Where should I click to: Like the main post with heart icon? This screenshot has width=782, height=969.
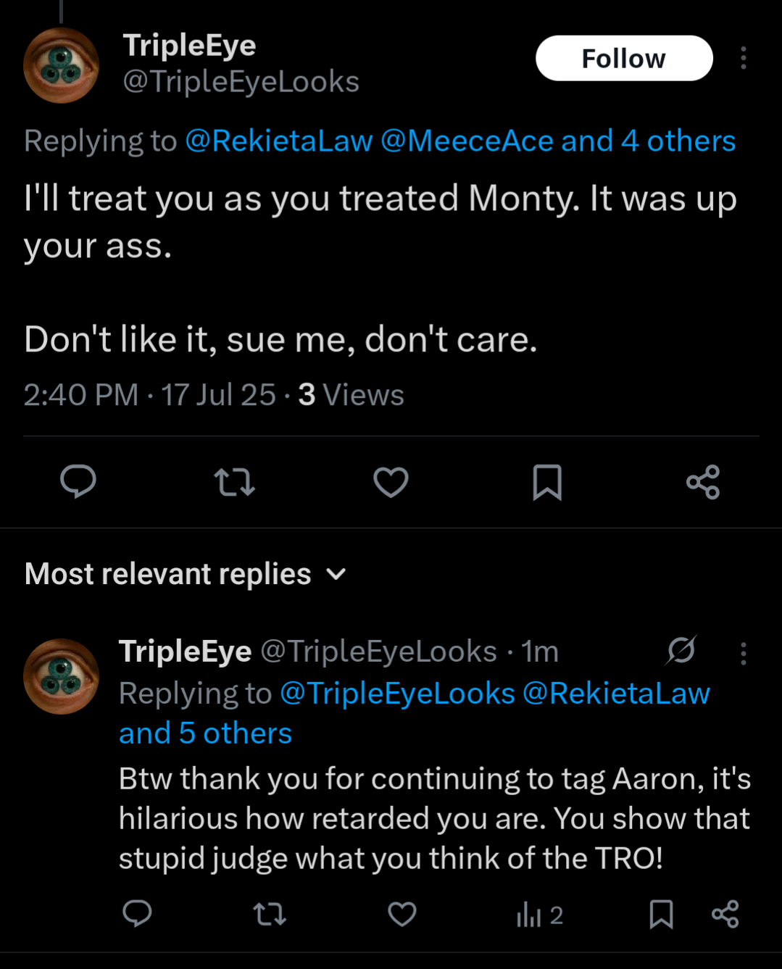coord(391,482)
